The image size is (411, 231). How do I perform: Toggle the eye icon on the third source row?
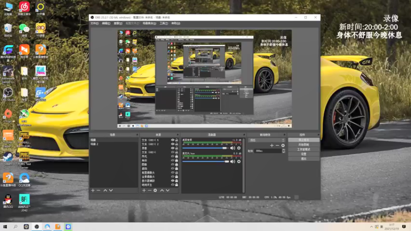click(173, 148)
